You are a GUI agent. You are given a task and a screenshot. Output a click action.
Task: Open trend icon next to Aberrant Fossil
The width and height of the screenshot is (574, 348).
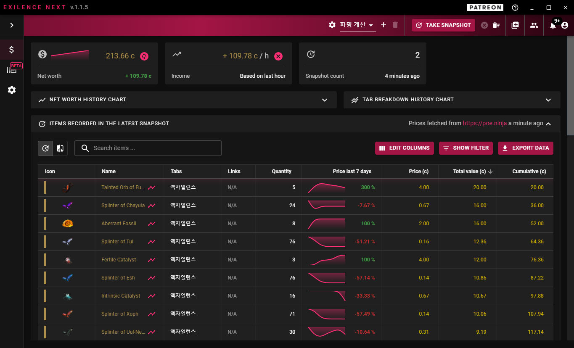152,224
